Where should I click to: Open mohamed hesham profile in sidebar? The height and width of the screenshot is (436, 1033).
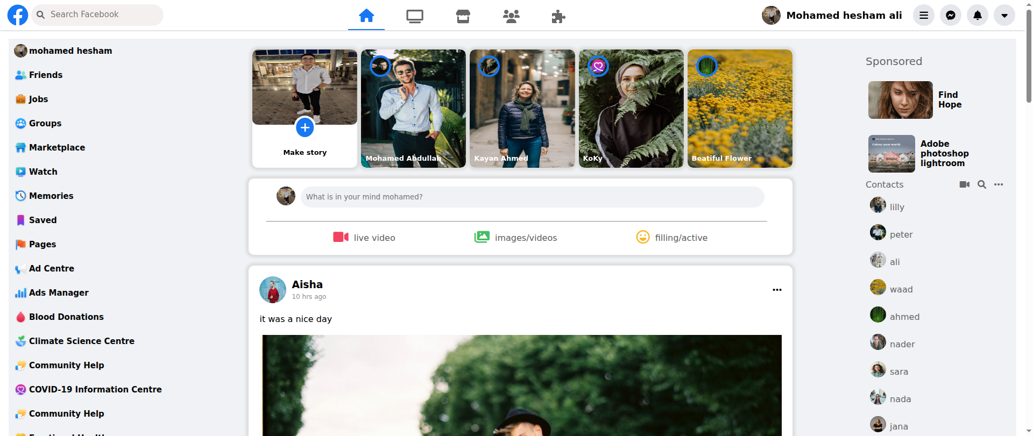tap(63, 51)
